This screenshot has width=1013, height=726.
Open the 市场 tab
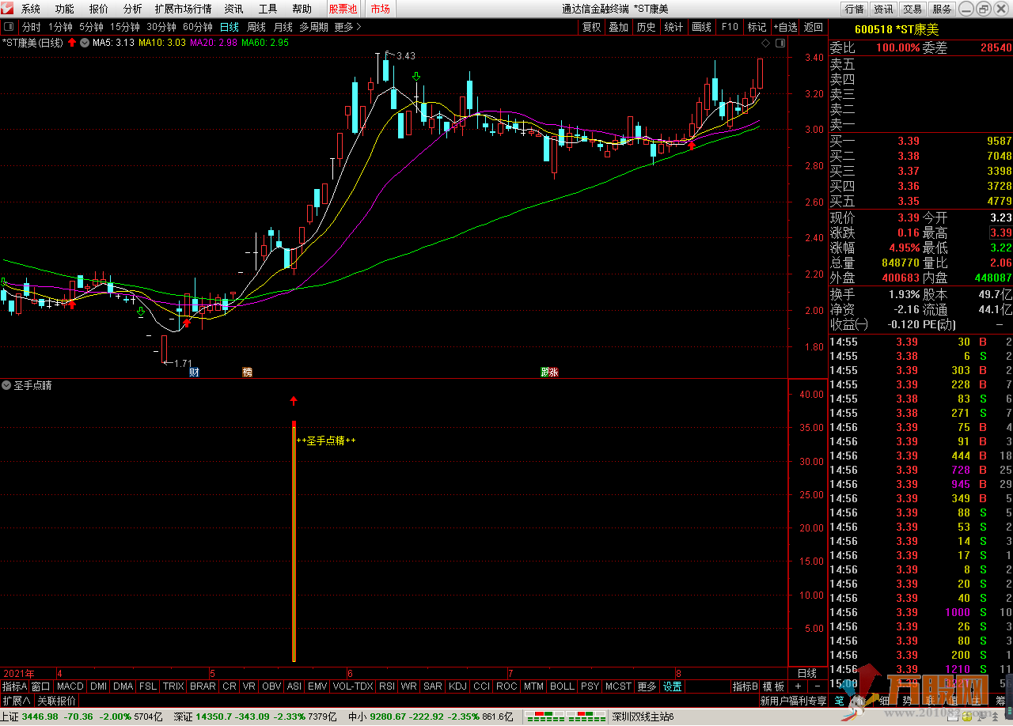380,9
